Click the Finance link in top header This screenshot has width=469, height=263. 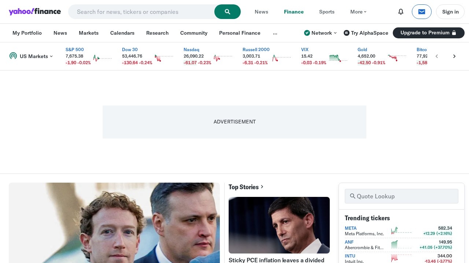[x=294, y=12]
